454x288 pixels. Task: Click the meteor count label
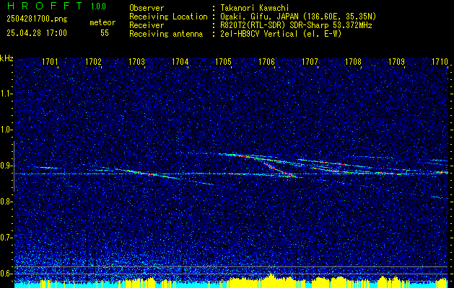point(102,22)
